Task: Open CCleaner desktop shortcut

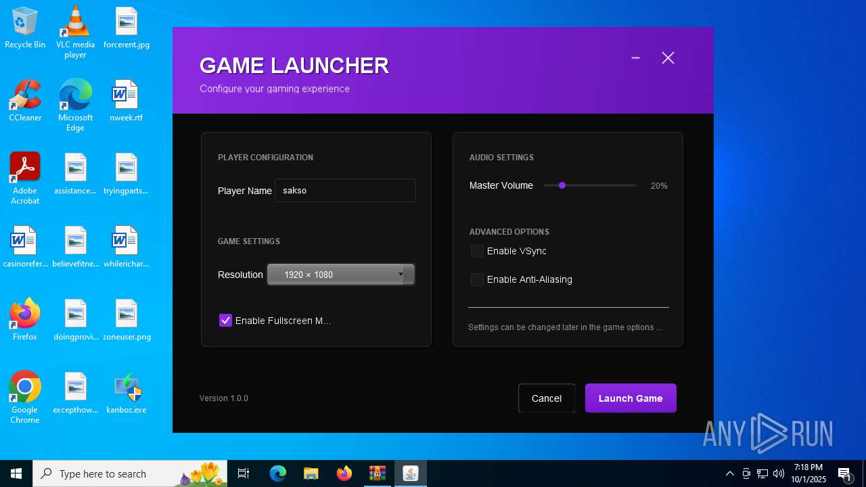Action: tap(25, 101)
